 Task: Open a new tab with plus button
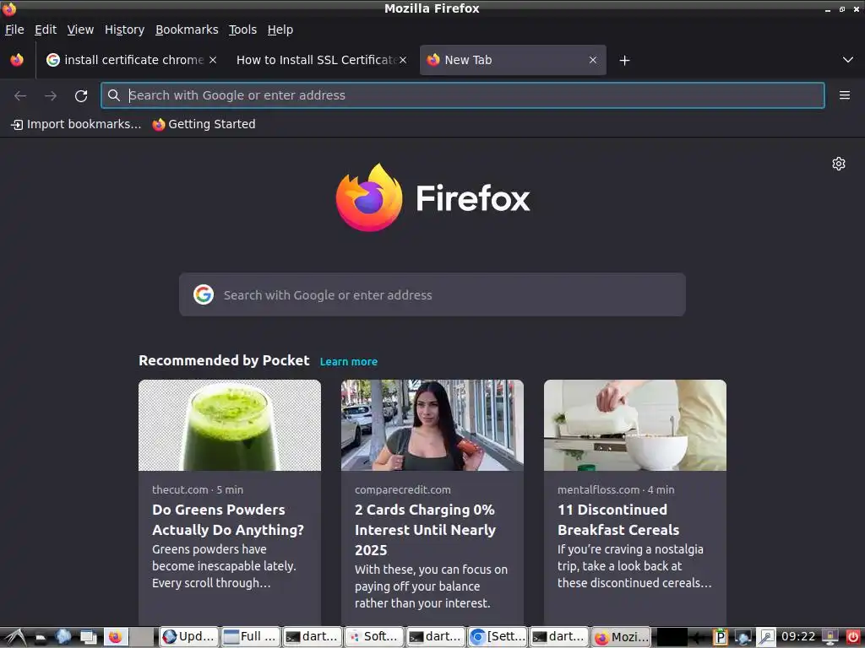click(x=624, y=60)
